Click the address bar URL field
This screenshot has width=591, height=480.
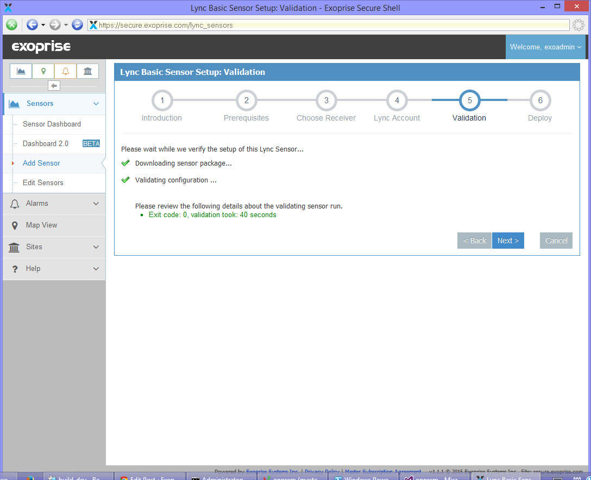[x=329, y=25]
